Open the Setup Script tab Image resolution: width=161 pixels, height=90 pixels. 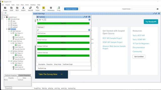point(58,64)
